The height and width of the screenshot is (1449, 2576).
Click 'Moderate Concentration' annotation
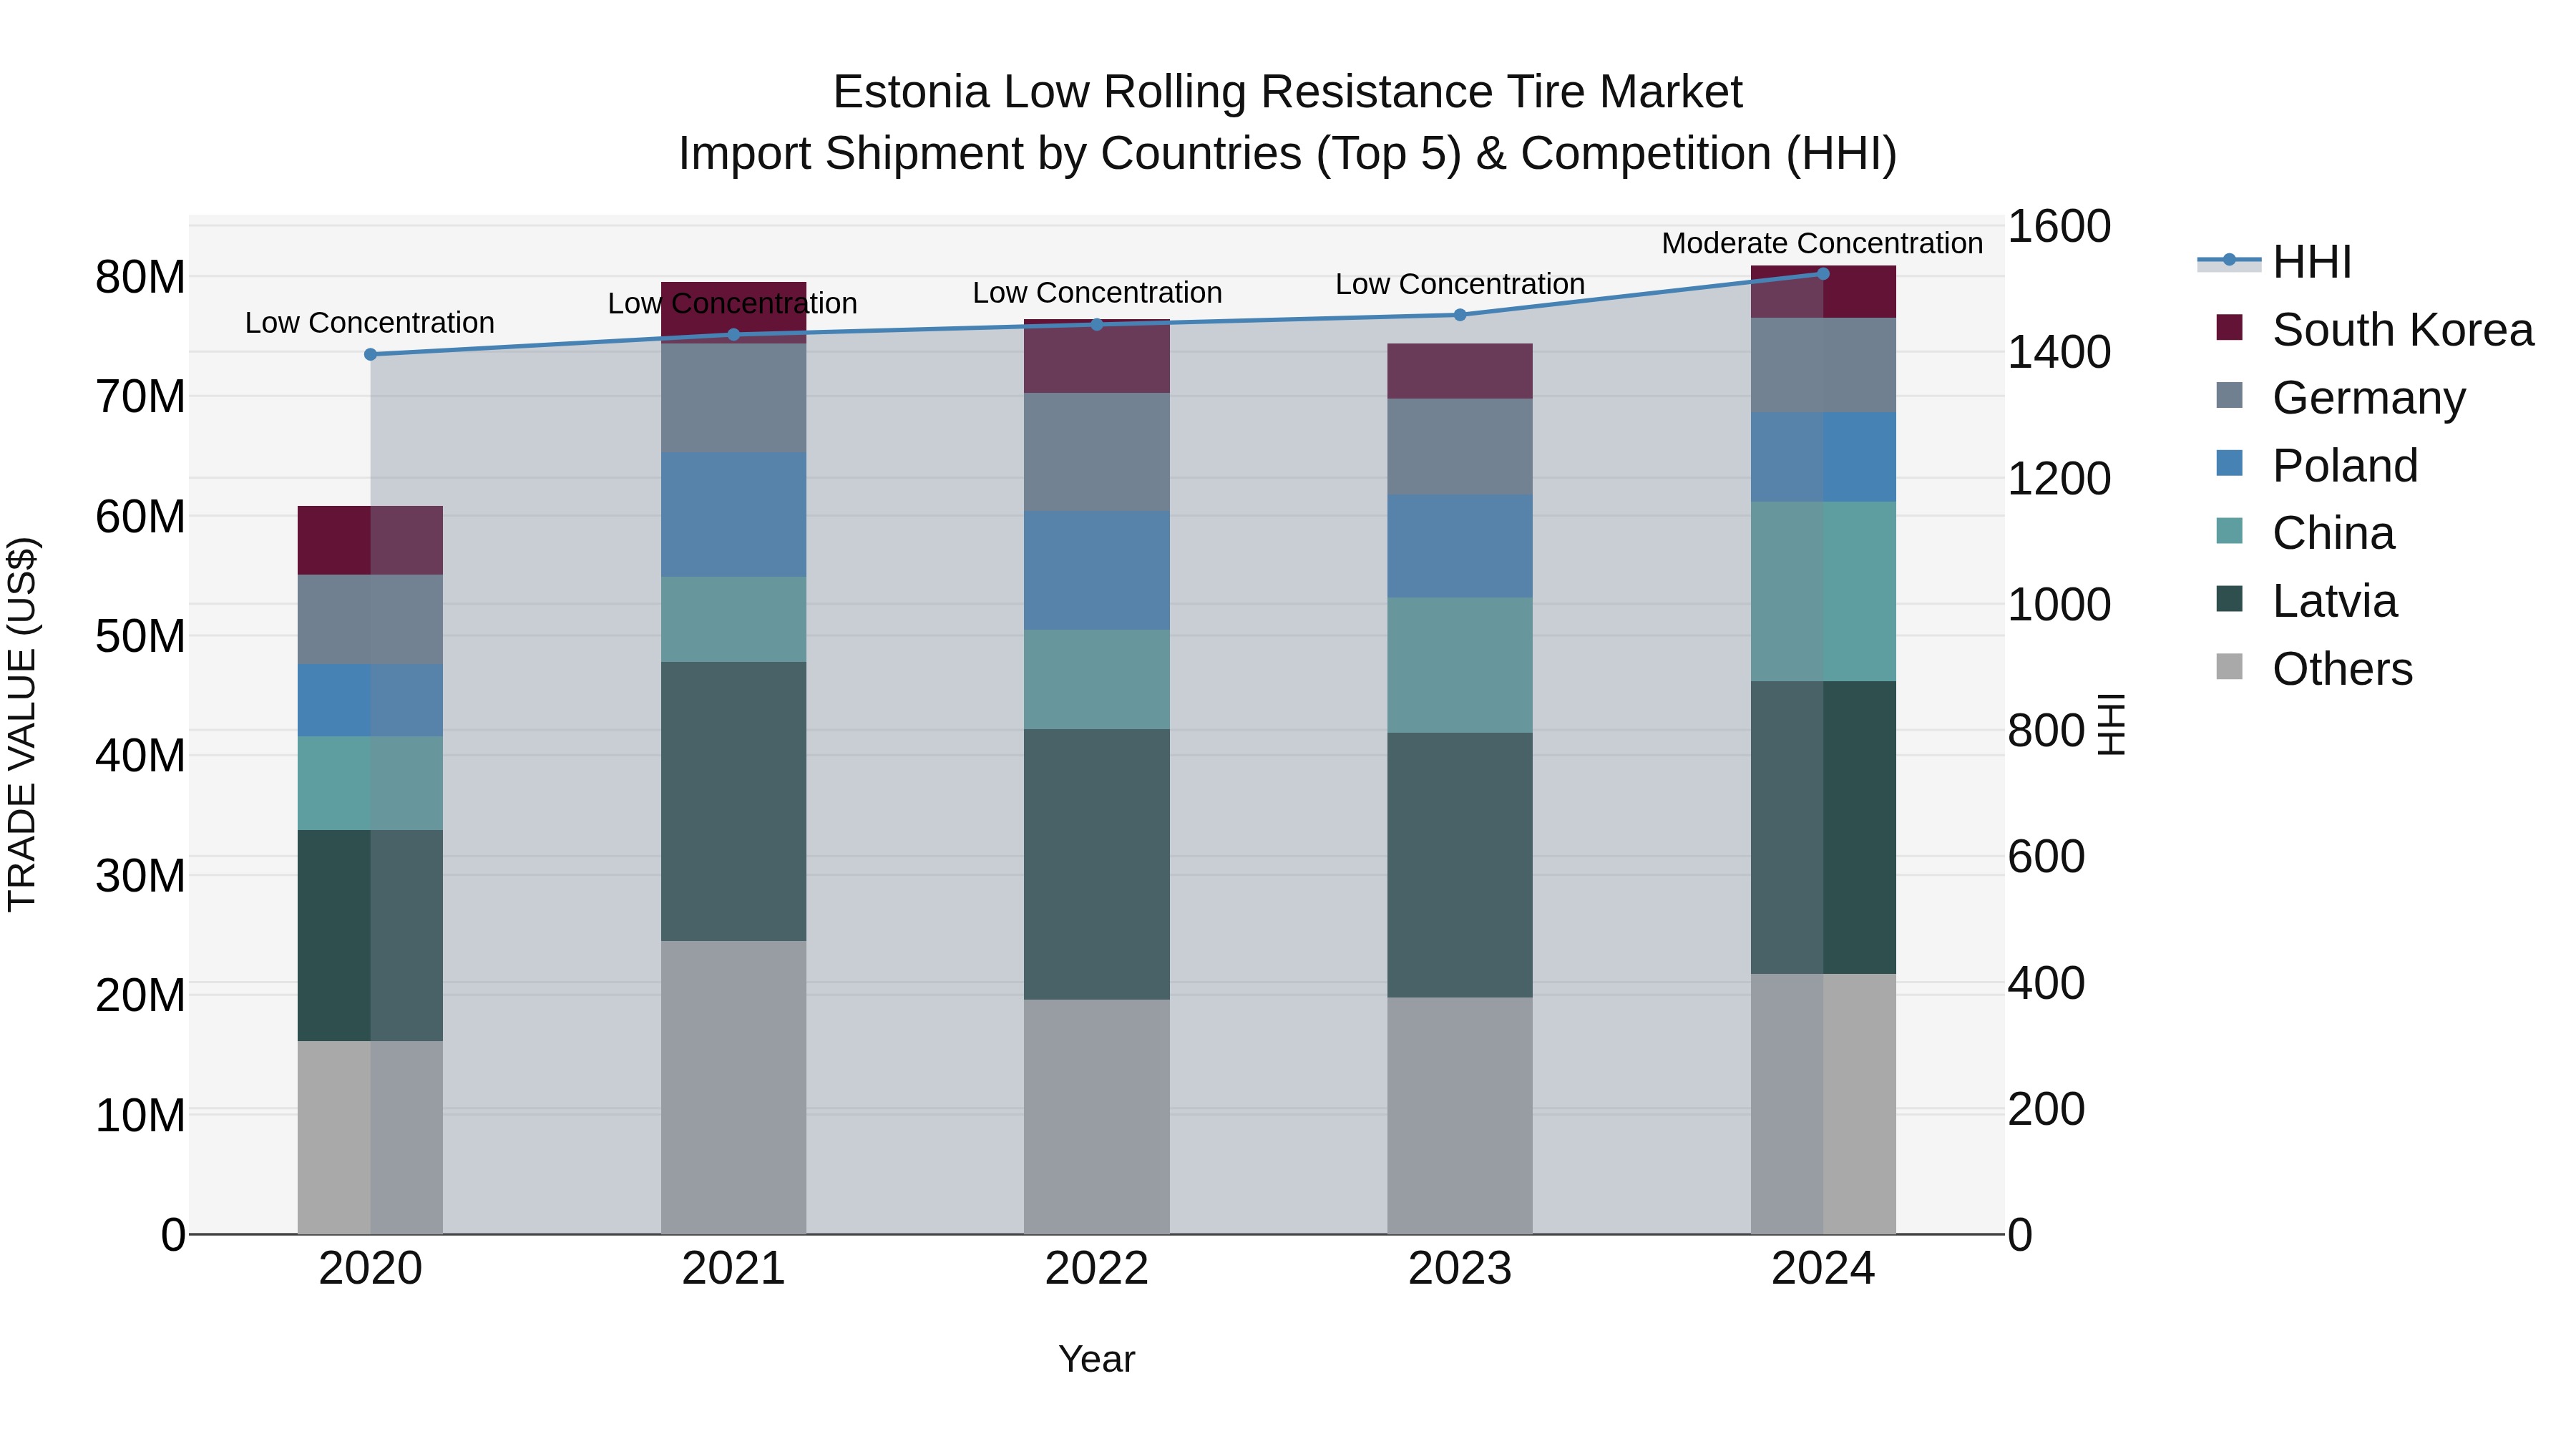1822,243
